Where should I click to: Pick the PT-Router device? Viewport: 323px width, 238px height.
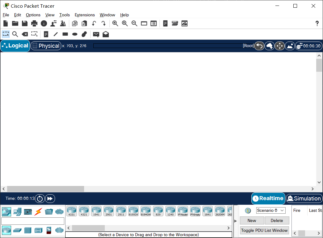[x=183, y=211]
